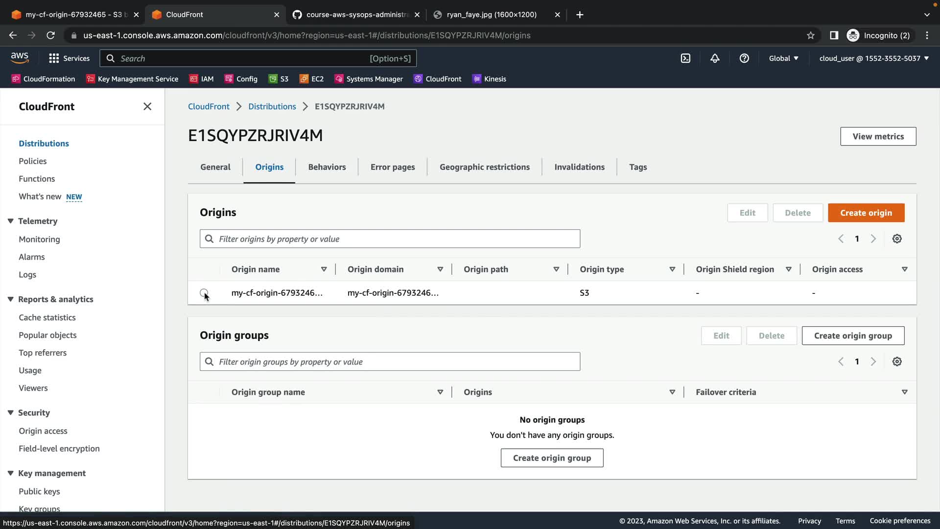
Task: Click the S3 bookmark shortcut icon
Action: point(273,79)
